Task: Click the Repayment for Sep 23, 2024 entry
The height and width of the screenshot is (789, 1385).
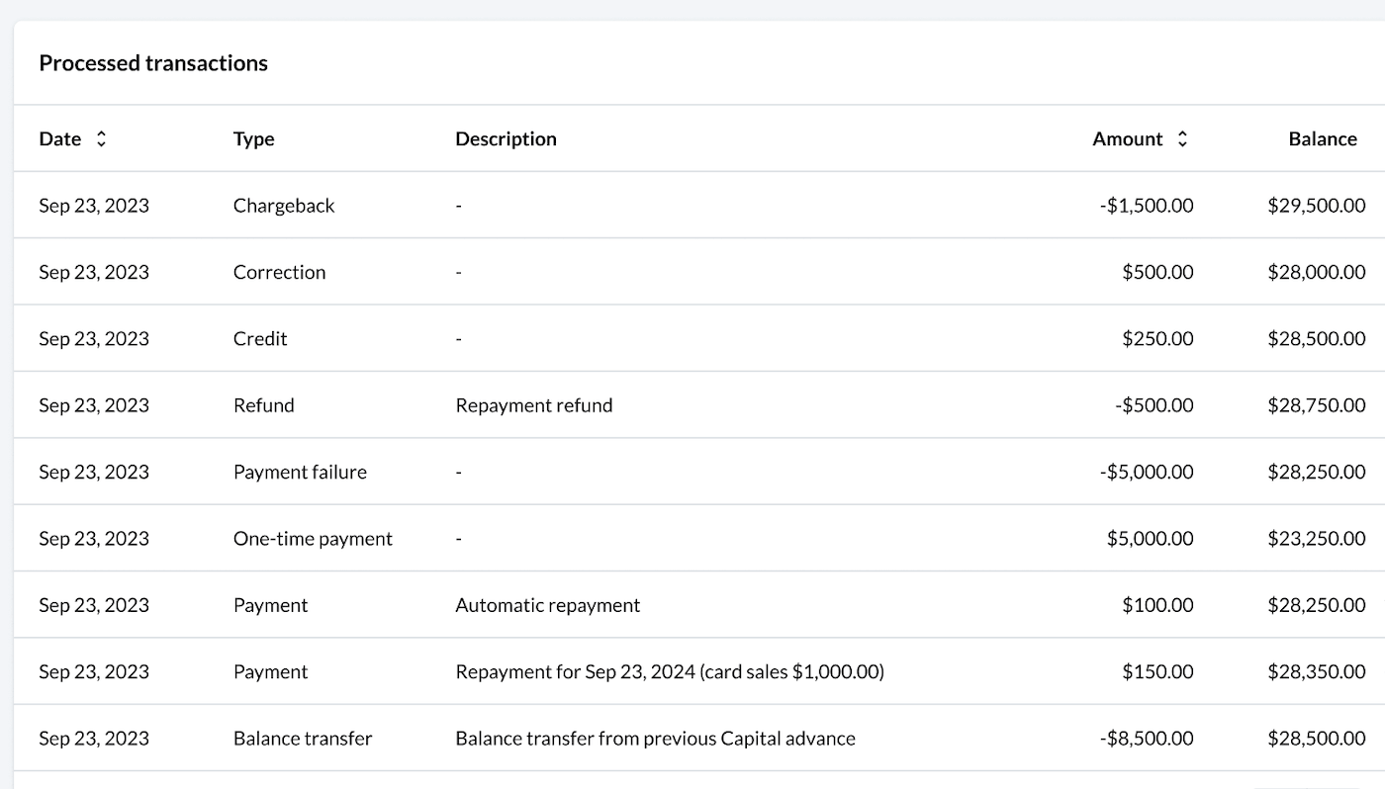Action: tap(669, 671)
